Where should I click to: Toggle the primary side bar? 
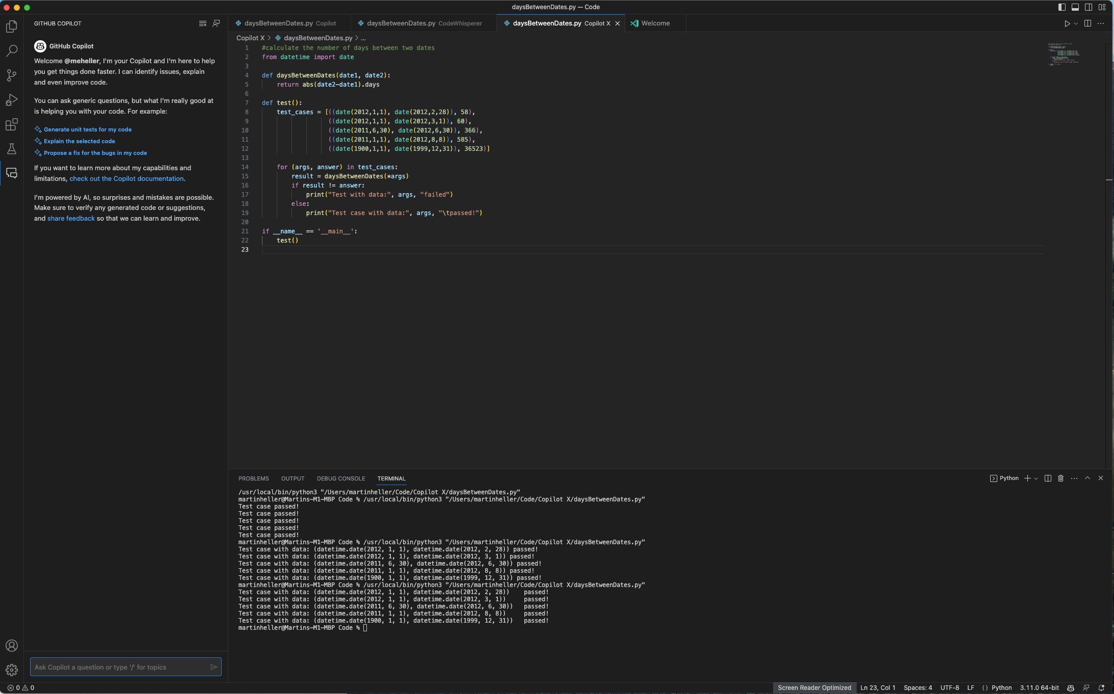1062,7
